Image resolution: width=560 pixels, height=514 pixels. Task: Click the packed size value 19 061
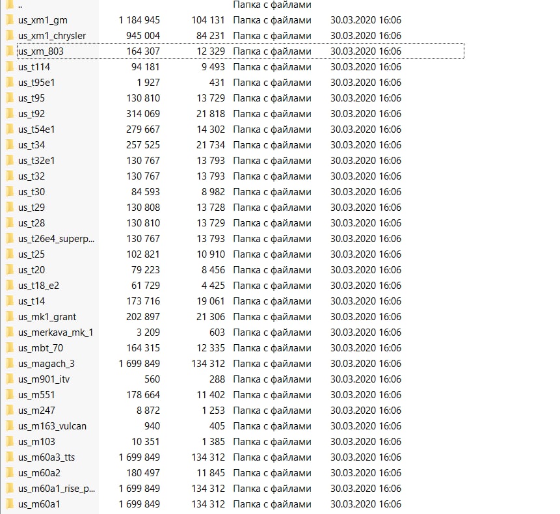click(210, 301)
